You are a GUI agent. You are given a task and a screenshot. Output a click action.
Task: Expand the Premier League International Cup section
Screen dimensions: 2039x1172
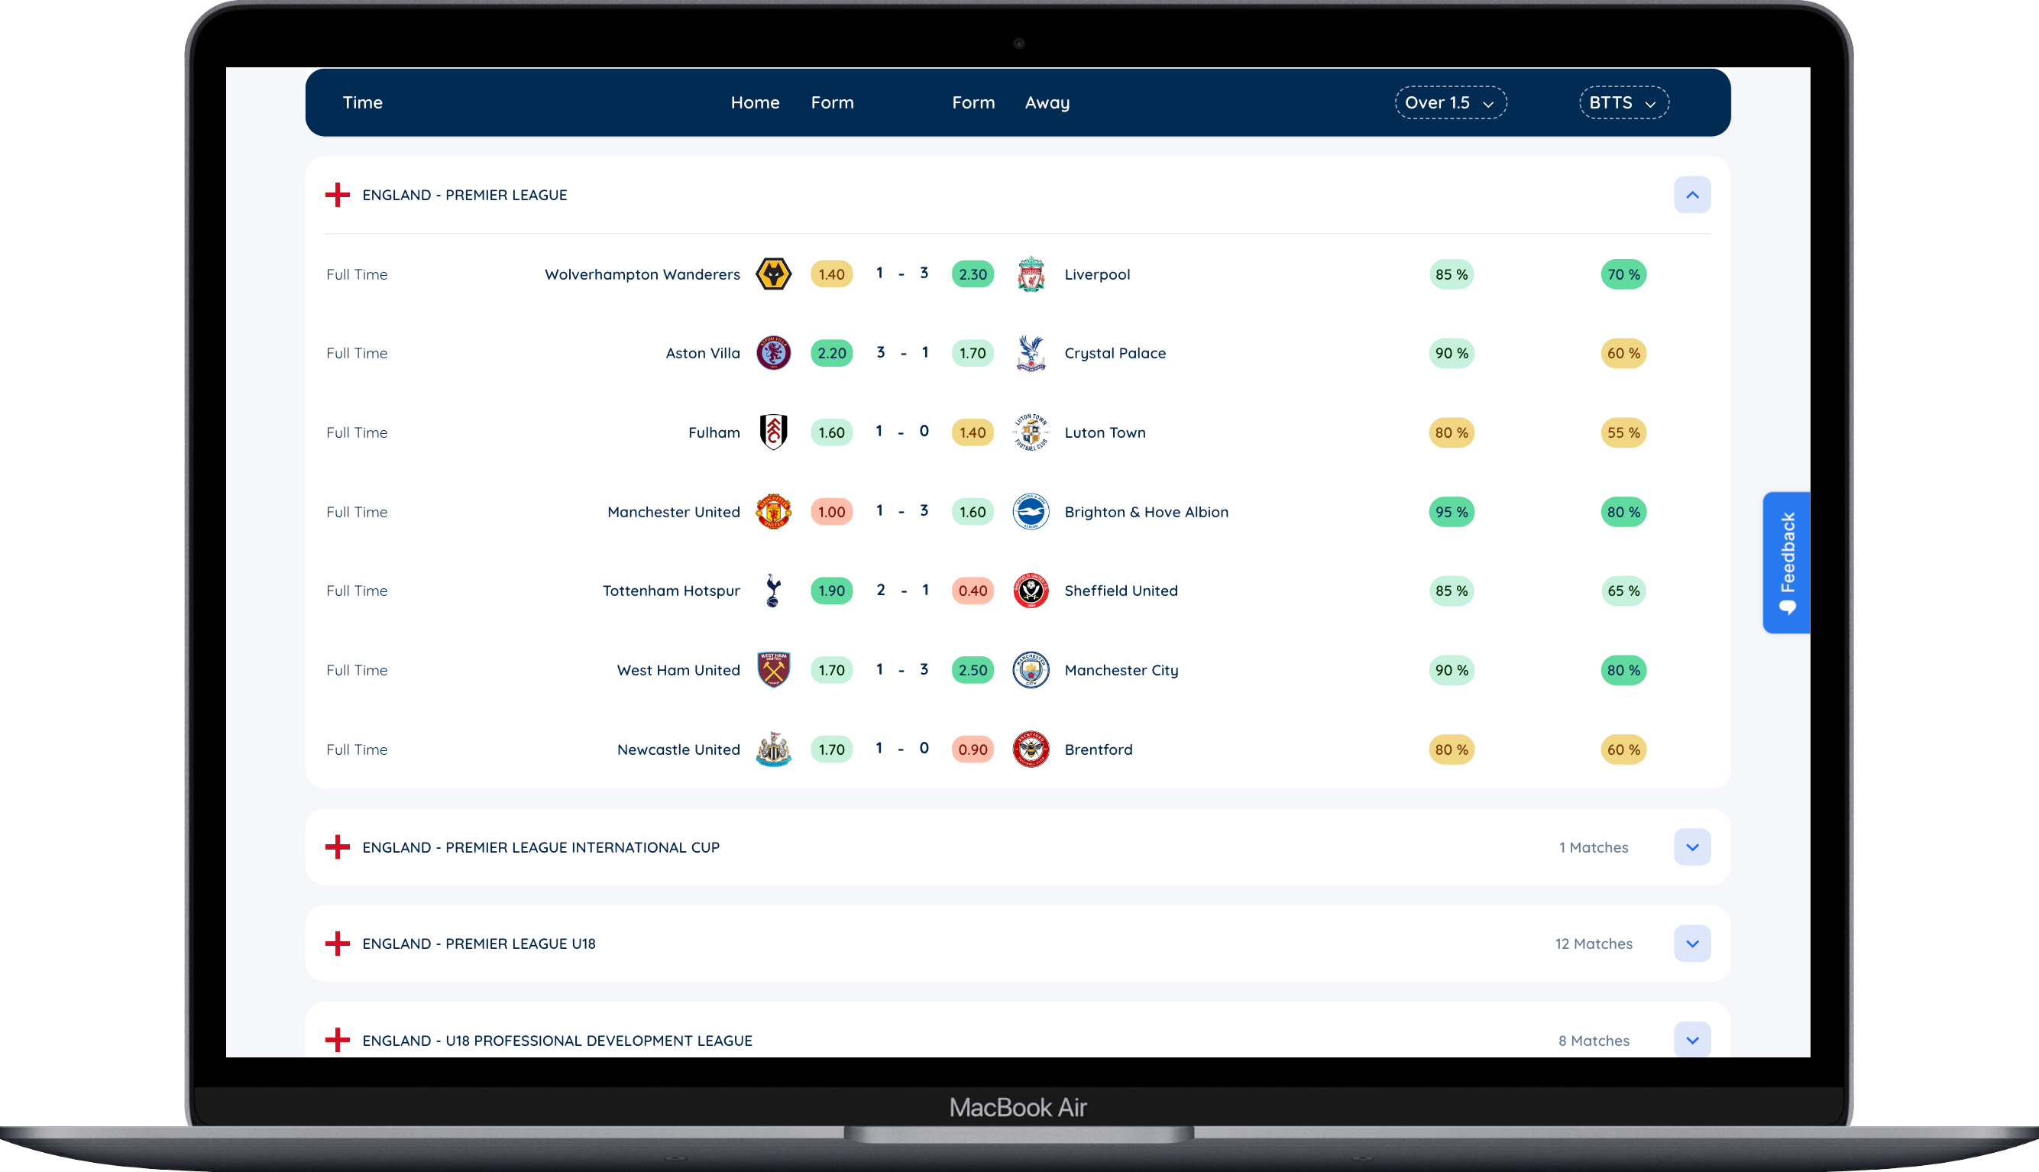coord(1692,847)
